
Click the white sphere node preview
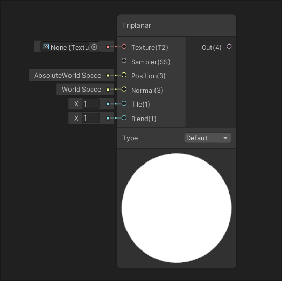click(176, 208)
